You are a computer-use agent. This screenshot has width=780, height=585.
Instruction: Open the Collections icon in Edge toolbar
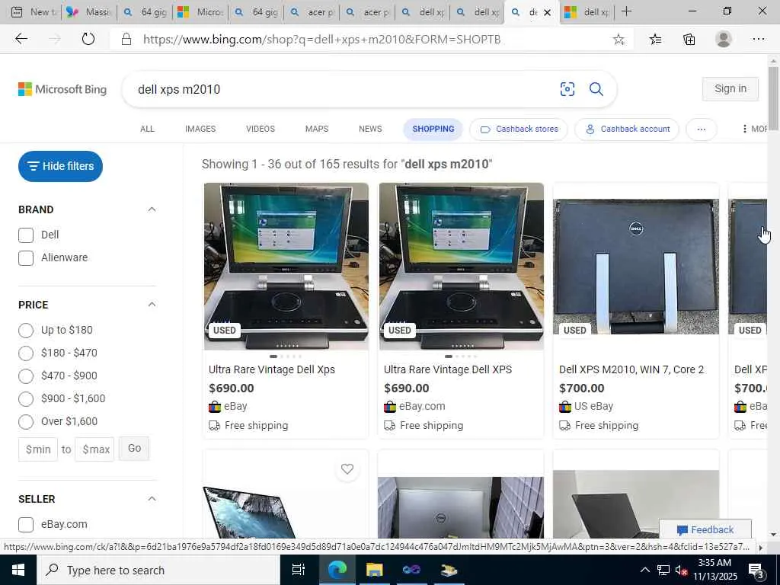coord(689,40)
